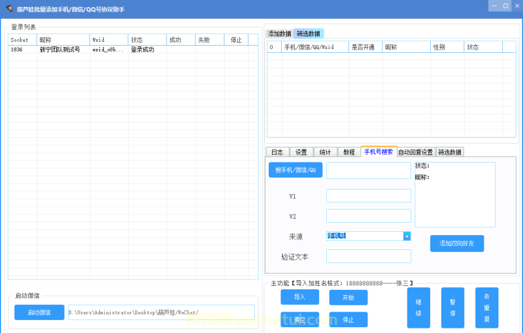Viewport: 523px width, 333px height.
Task: Click the 搜手机/微信/QQ button
Action: point(295,170)
